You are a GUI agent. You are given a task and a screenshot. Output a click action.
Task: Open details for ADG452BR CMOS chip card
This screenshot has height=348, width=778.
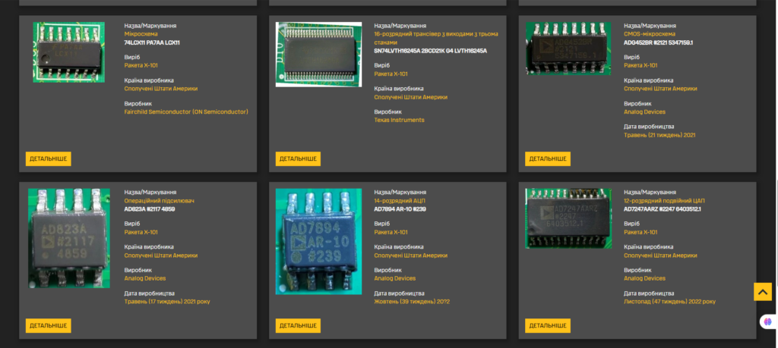548,159
